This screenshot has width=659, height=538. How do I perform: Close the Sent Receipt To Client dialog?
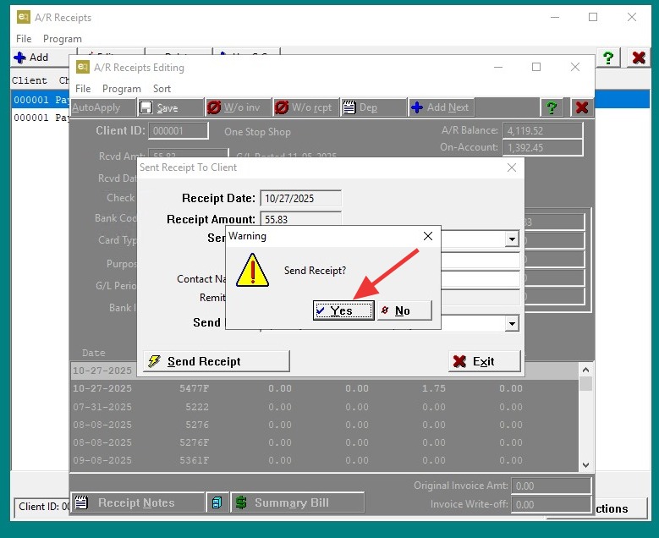point(512,167)
